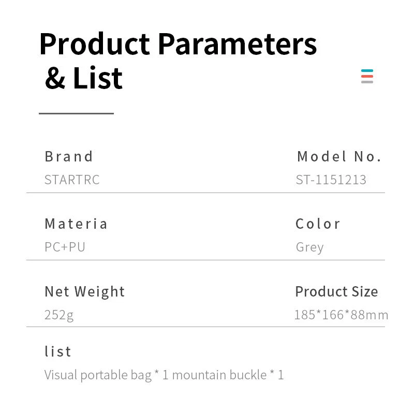414x414 pixels.
Task: Click the short underline below the heading
Action: click(76, 113)
